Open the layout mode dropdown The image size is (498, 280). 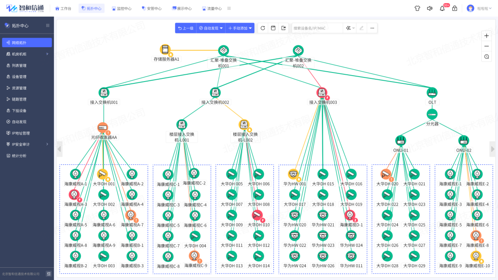(350, 28)
